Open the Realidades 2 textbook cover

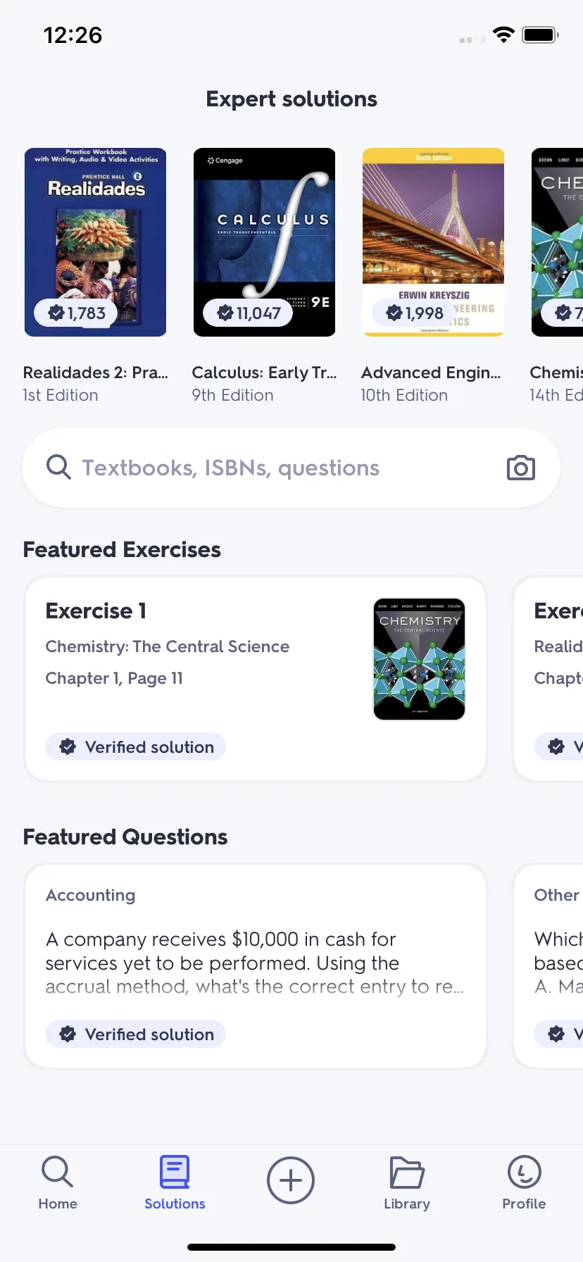click(x=95, y=242)
